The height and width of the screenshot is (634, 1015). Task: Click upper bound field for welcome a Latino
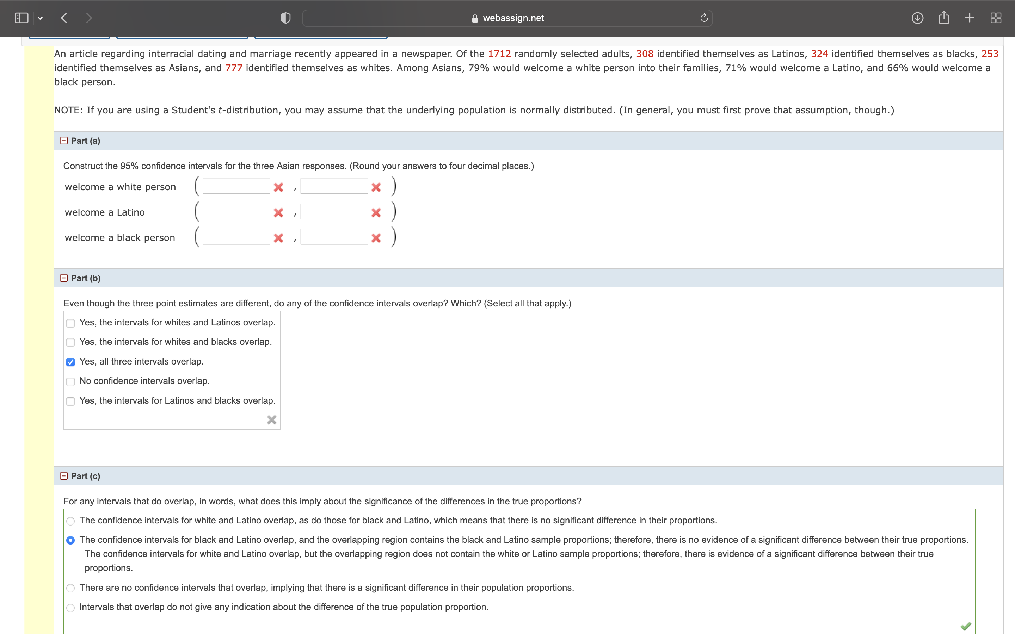[x=334, y=212]
